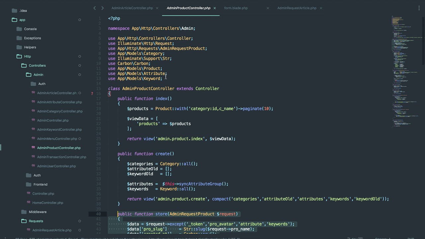Image resolution: width=425 pixels, height=239 pixels.
Task: Click the Helpers folder icon
Action: pyautogui.click(x=19, y=47)
